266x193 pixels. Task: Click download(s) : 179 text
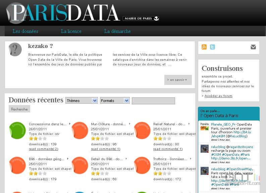43,179
